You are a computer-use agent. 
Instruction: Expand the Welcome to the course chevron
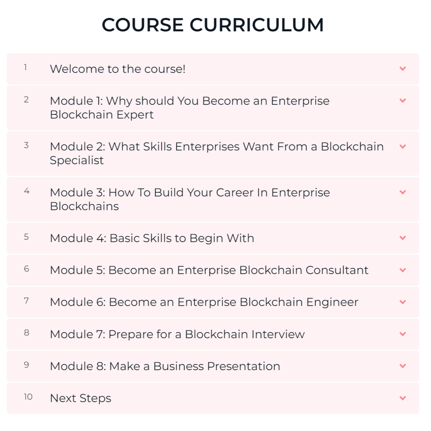coord(403,69)
